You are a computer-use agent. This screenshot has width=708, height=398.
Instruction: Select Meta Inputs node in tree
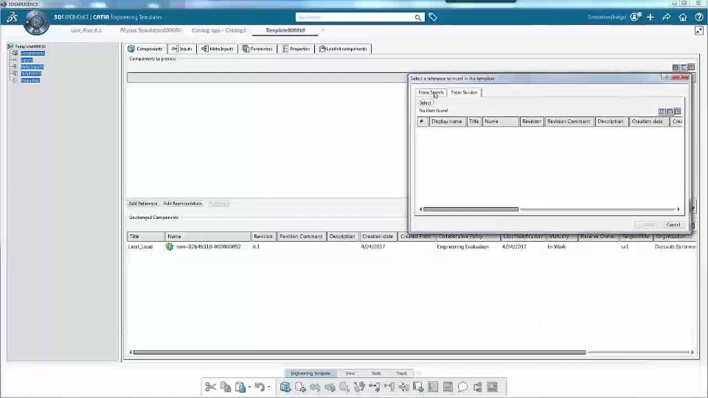[x=32, y=67]
